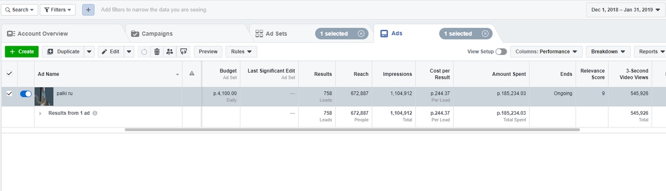Toggle the palki ru ad on/off switch
Viewport: 666px width, 191px height.
click(x=25, y=94)
